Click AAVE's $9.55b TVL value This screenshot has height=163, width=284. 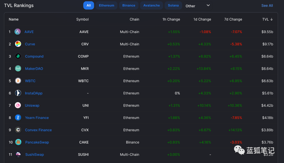pyautogui.click(x=267, y=32)
